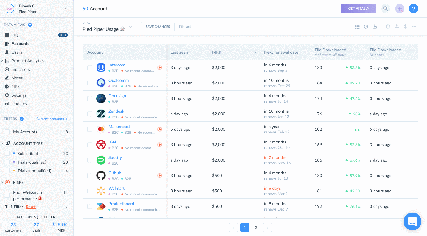
Task: Select the Productboard row checkbox
Action: click(x=90, y=206)
